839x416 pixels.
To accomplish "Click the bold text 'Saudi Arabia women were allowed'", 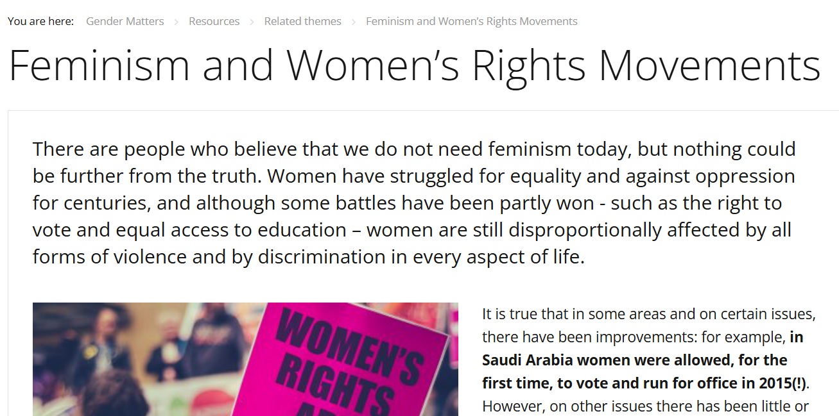I will tap(634, 360).
